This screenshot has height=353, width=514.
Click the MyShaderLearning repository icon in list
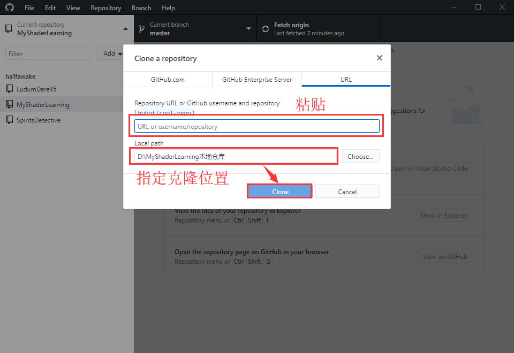[x=10, y=104]
